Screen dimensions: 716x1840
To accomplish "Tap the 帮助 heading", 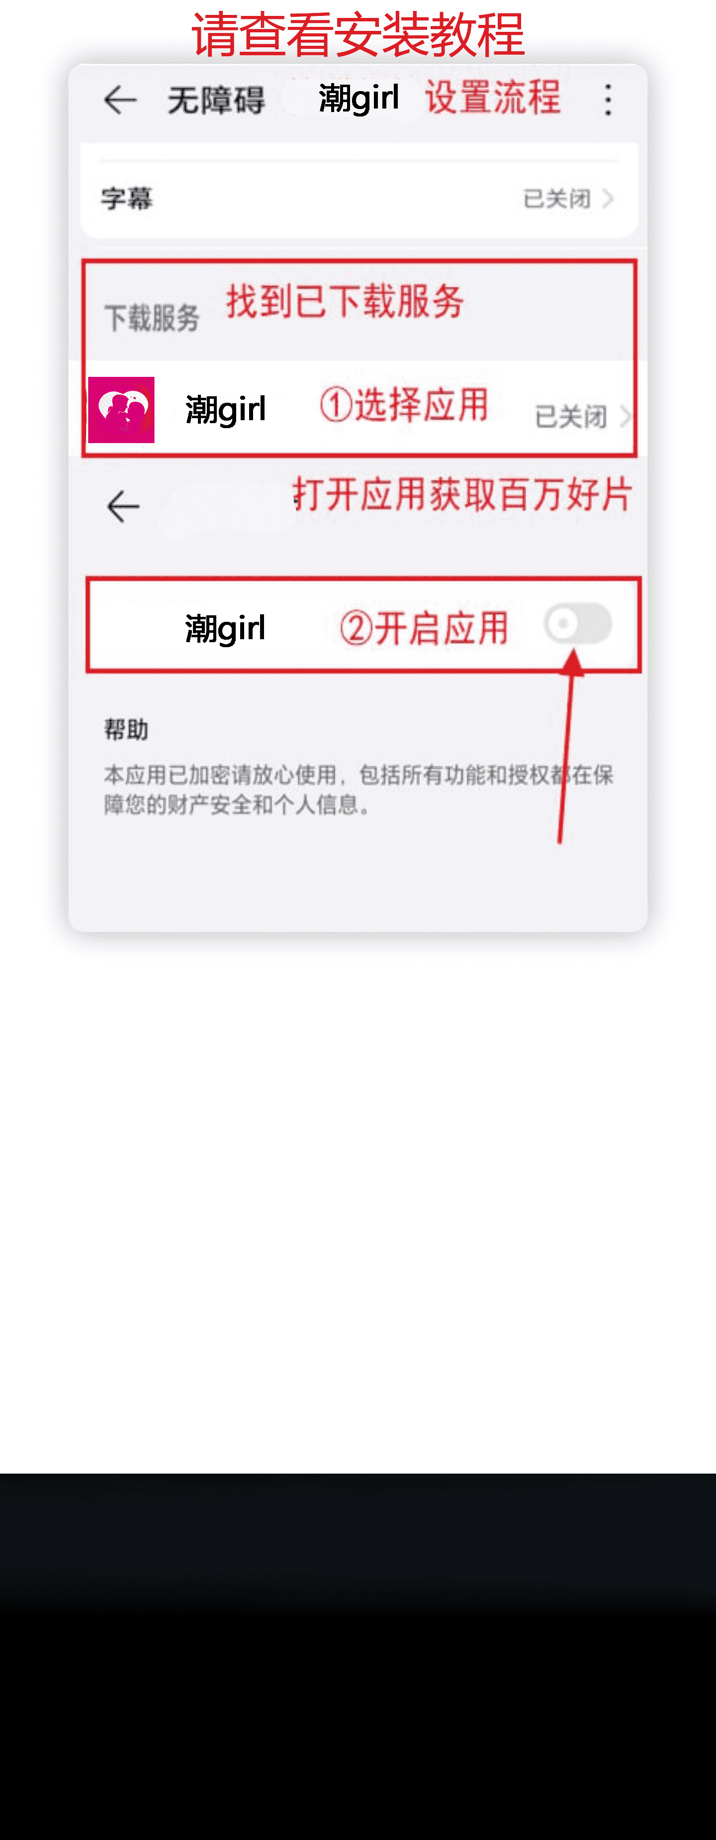I will coord(126,729).
